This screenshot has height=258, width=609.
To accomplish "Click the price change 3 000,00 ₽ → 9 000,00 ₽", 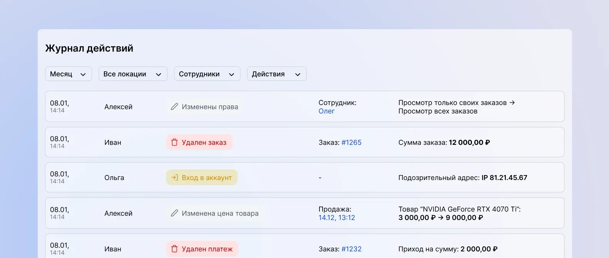I will click(441, 218).
